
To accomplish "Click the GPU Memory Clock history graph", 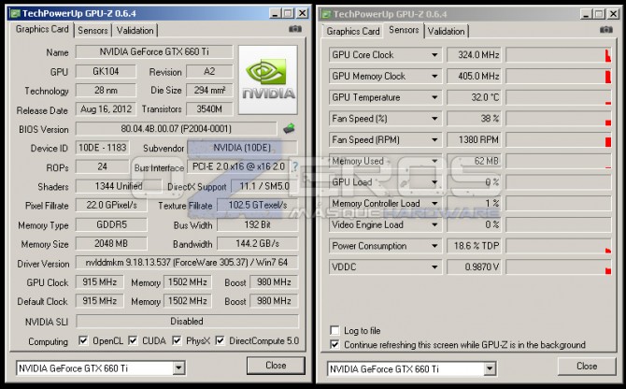I will coord(559,76).
